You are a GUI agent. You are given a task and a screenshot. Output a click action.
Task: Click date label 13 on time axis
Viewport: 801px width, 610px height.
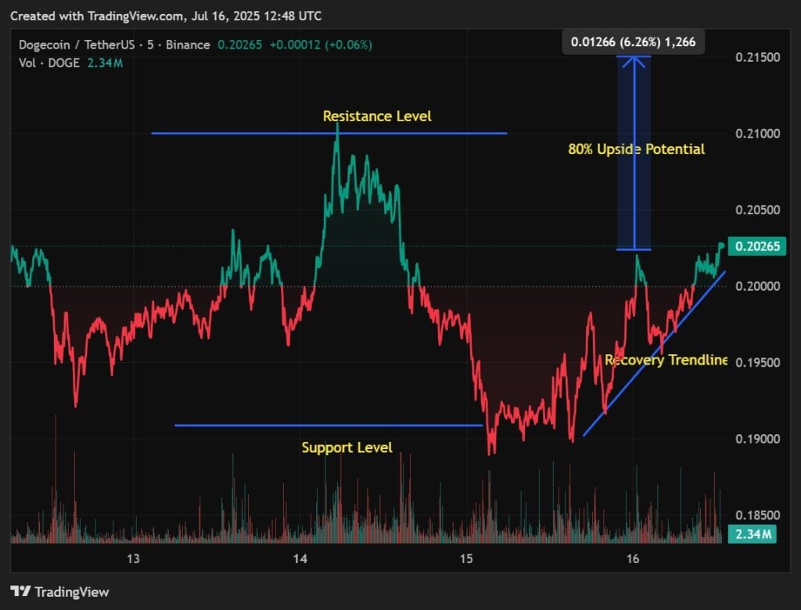coord(133,558)
